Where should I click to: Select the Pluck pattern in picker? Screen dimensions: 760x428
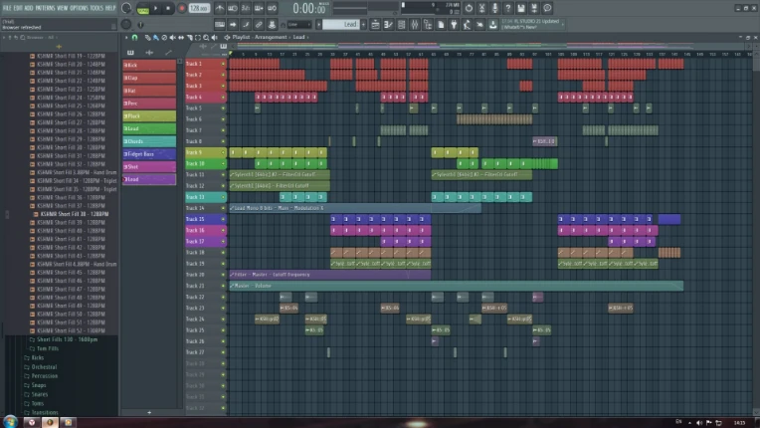(x=149, y=115)
